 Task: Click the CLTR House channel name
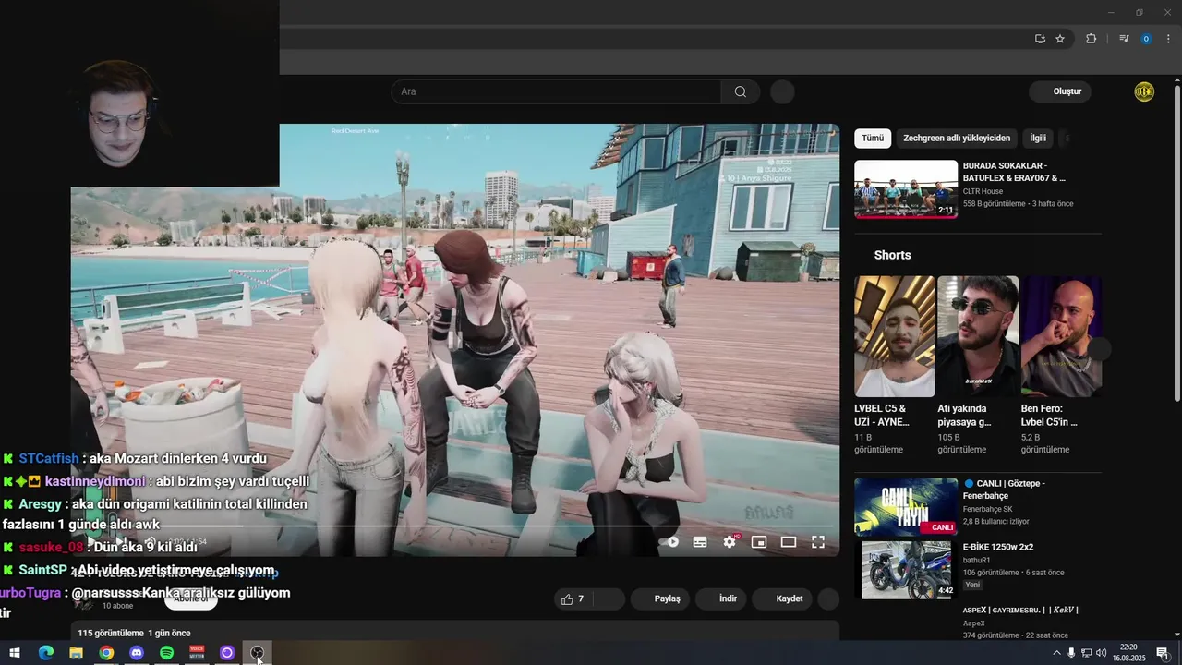[983, 191]
